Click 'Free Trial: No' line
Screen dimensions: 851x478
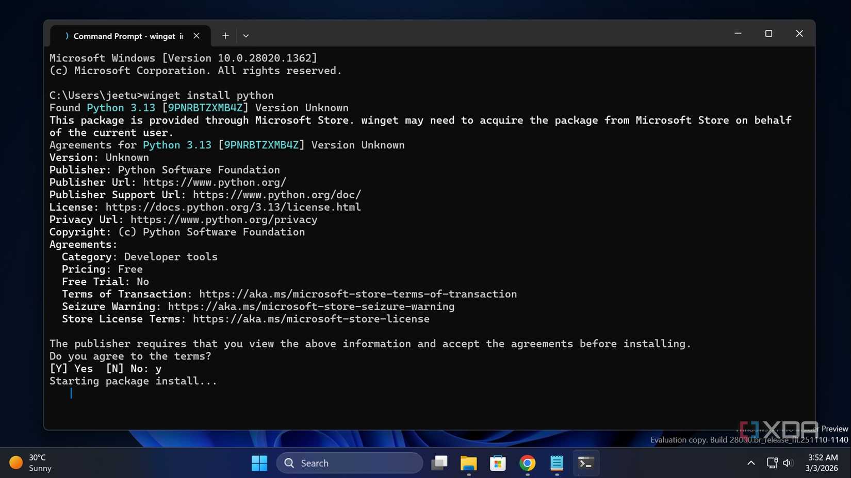point(105,282)
